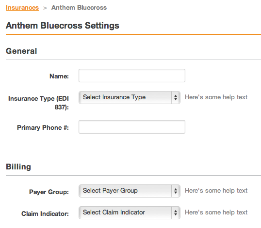
Task: Click the up-down arrows on Payer Group select
Action: (176, 191)
